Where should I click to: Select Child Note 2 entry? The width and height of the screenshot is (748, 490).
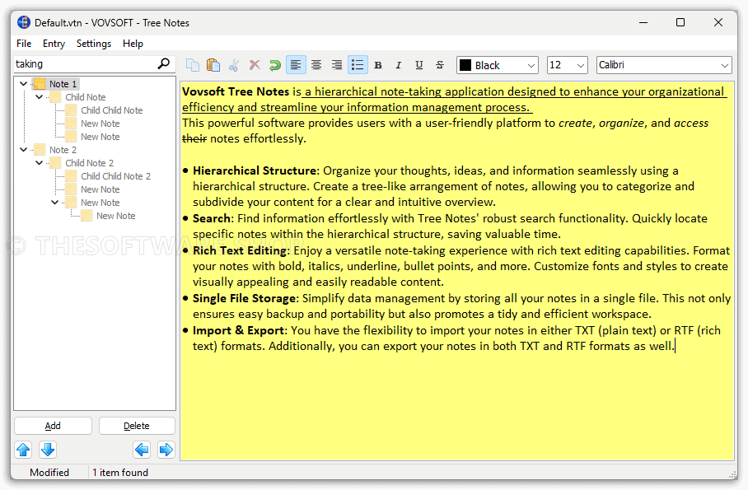pyautogui.click(x=89, y=163)
